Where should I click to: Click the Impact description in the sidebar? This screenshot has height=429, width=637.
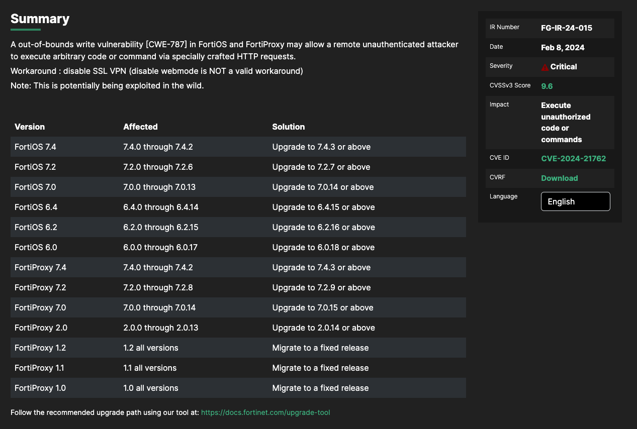pos(567,122)
